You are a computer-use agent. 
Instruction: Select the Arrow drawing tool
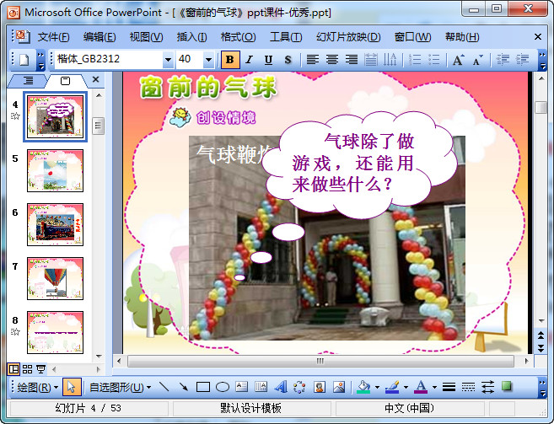click(x=183, y=387)
